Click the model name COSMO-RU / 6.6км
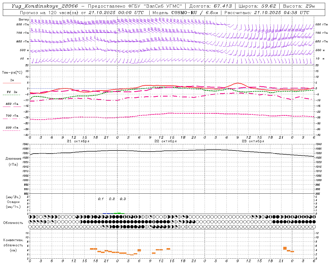The width and height of the screenshot is (329, 263). tap(195, 13)
